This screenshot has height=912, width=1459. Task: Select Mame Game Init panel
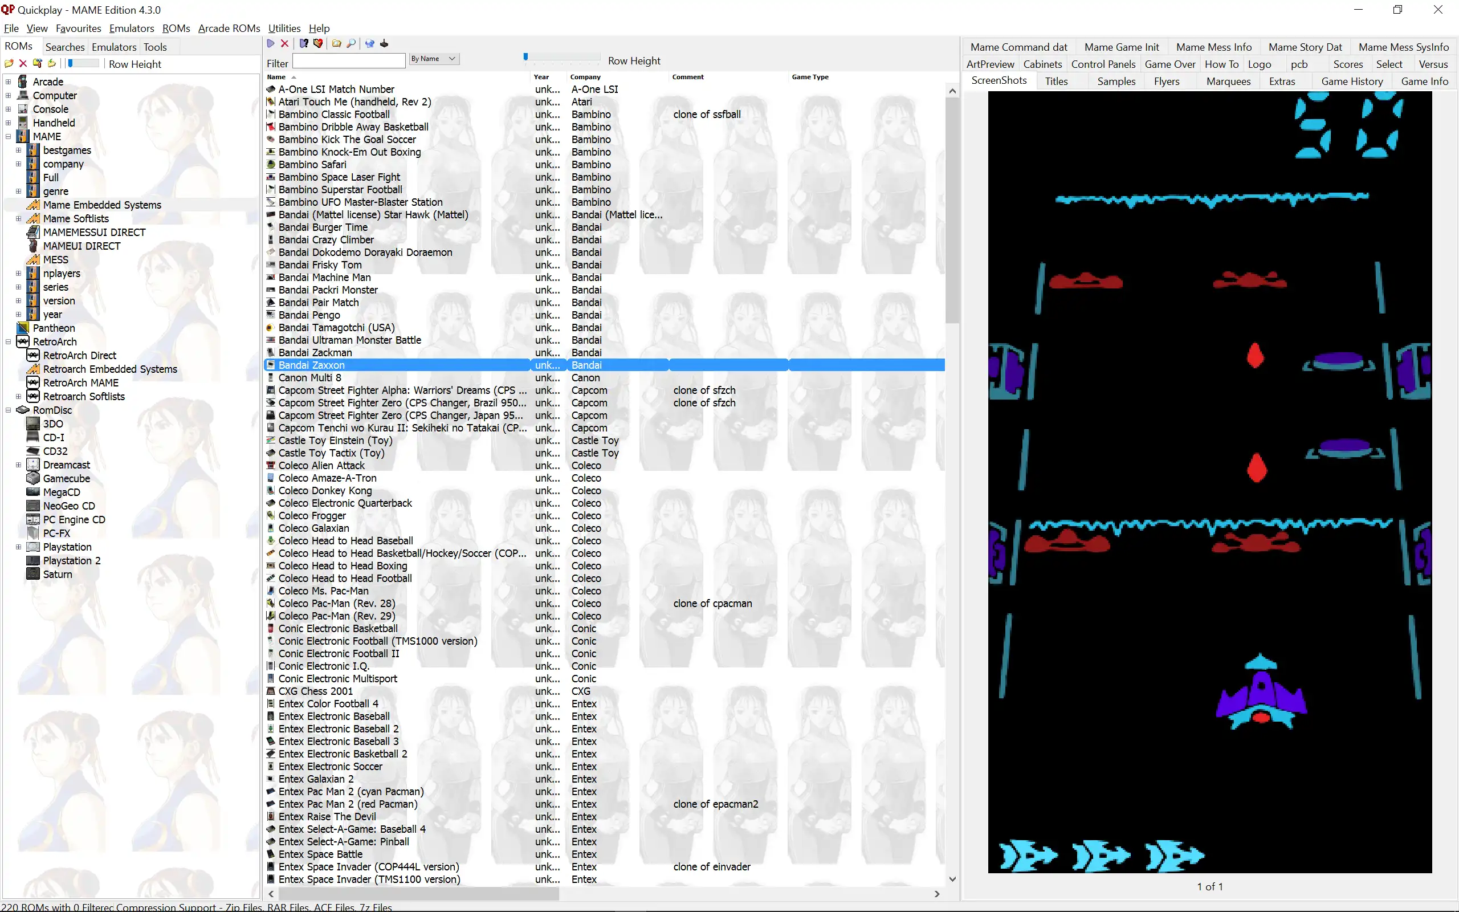coord(1122,46)
